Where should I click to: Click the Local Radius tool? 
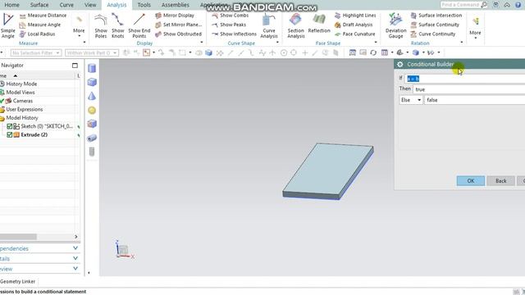click(37, 34)
